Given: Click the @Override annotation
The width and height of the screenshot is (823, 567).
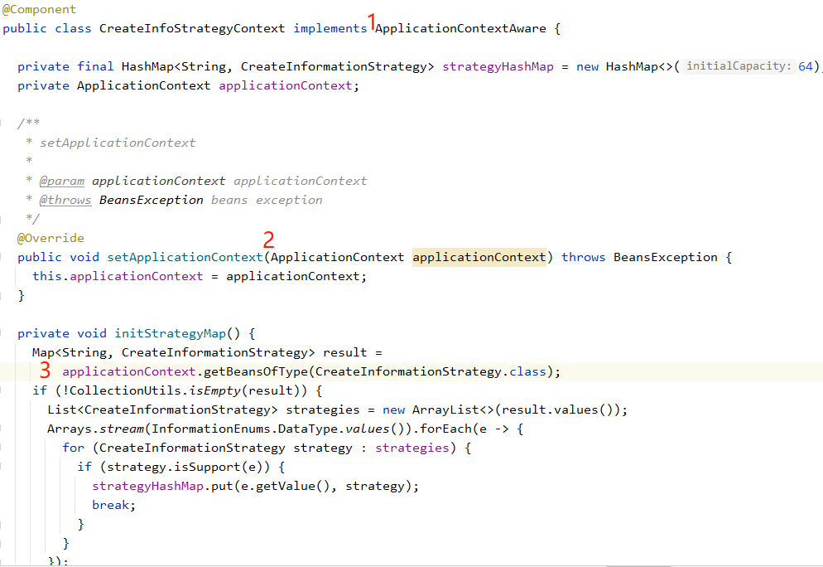Looking at the screenshot, I should point(51,238).
